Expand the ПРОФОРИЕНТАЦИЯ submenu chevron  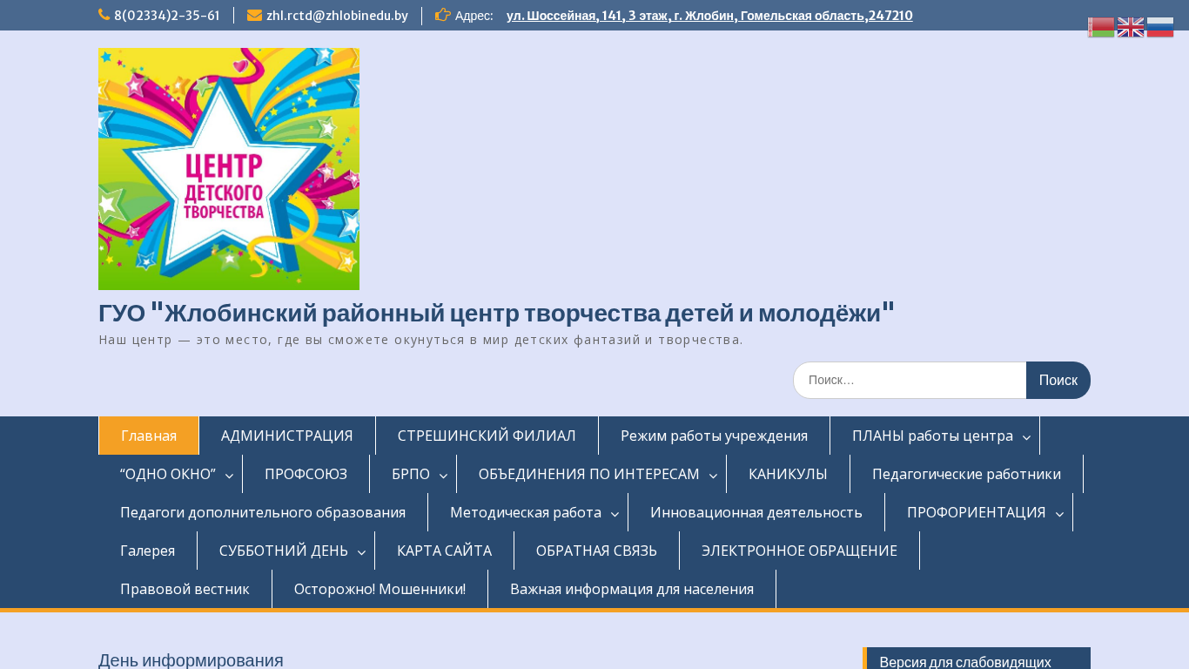(x=1060, y=513)
